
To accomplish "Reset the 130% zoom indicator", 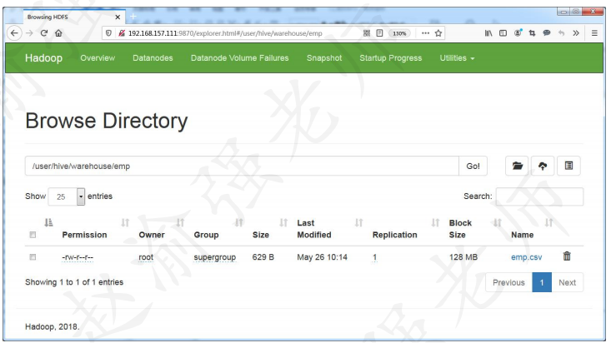I will [399, 33].
